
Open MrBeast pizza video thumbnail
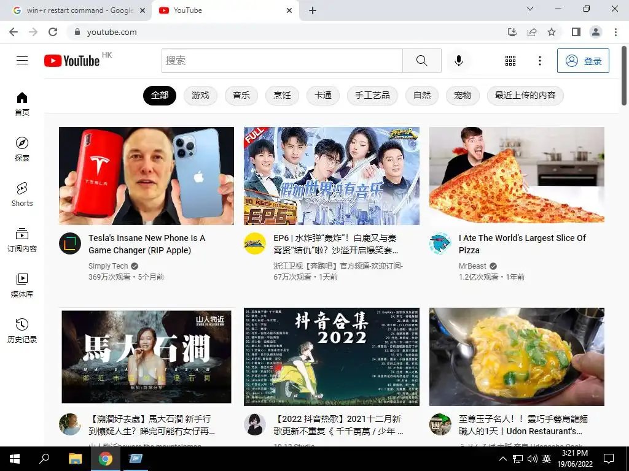(517, 175)
